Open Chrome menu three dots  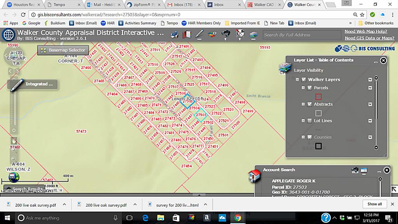tap(393, 15)
